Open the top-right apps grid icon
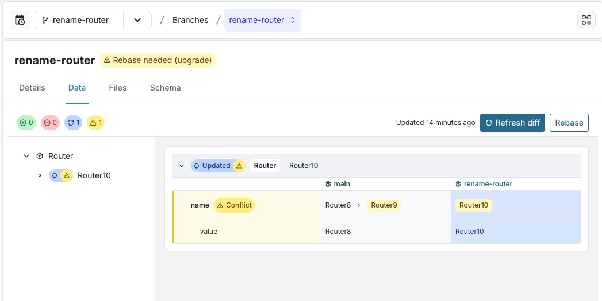Viewport: 602px width, 301px height. pos(586,20)
